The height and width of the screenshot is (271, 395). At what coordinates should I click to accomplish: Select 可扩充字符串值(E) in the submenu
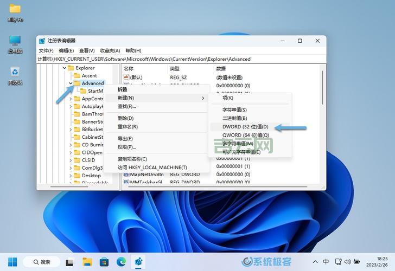coord(250,152)
